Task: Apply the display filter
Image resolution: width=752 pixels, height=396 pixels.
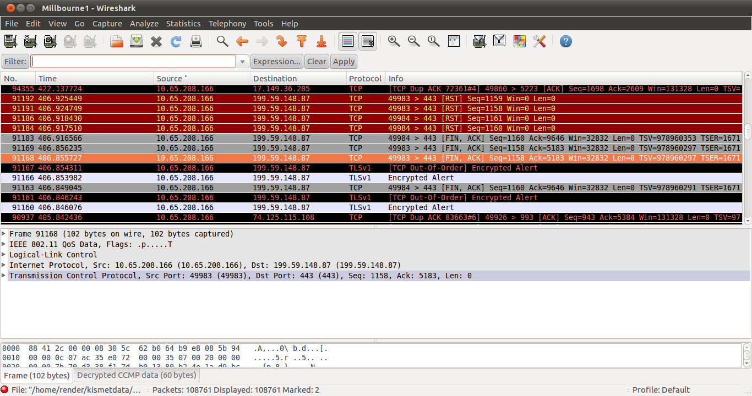Action: [344, 62]
